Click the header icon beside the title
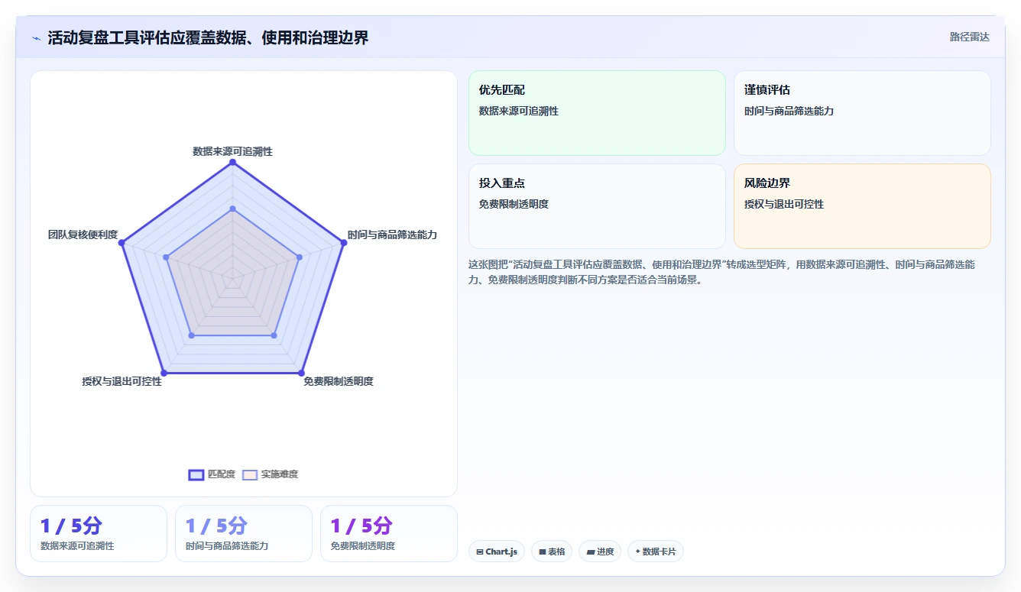The image size is (1021, 592). (36, 38)
